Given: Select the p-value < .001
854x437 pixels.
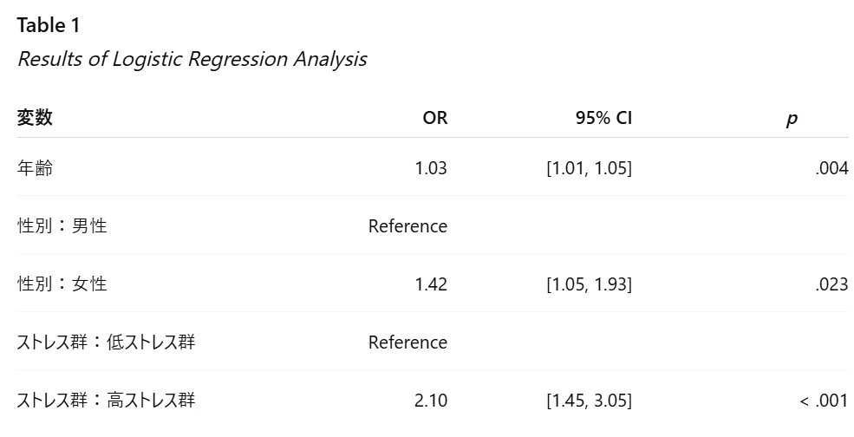Looking at the screenshot, I should 824,401.
